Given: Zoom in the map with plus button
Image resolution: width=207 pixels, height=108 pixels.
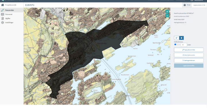Looking at the screenshot, I should point(167,12).
